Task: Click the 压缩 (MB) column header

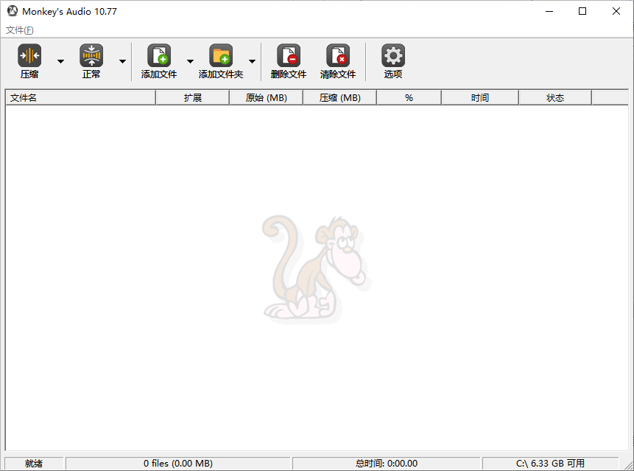Action: coord(339,97)
